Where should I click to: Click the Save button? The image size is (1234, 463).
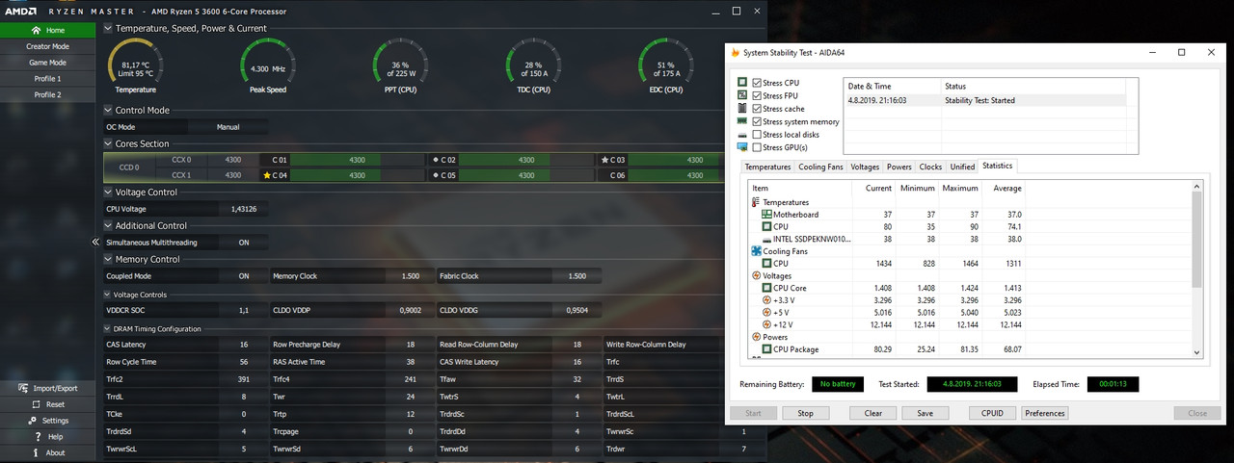925,414
